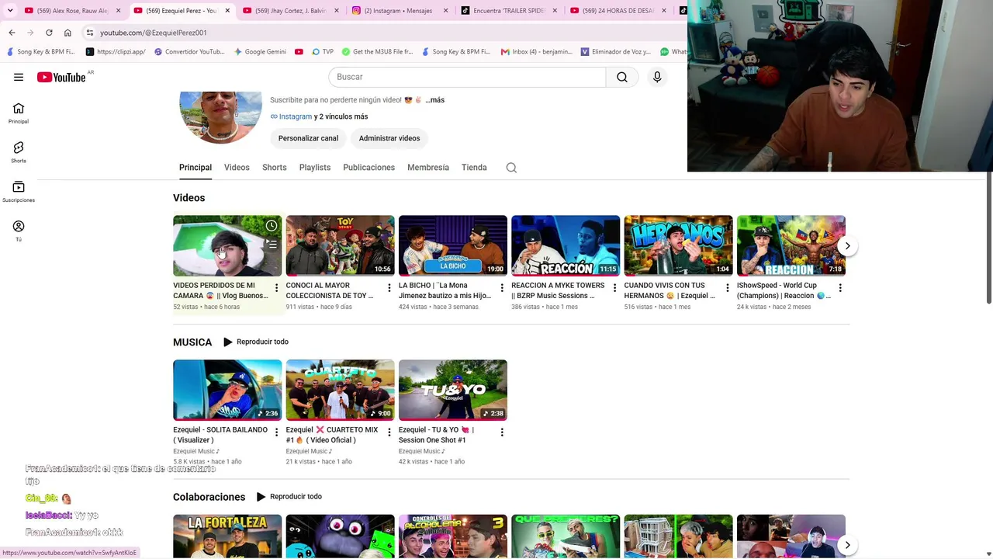This screenshot has width=993, height=559.
Task: Open Suscripciones in the left sidebar
Action: tap(19, 192)
